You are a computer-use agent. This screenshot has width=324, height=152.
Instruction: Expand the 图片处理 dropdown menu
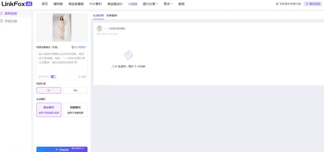coord(150,4)
